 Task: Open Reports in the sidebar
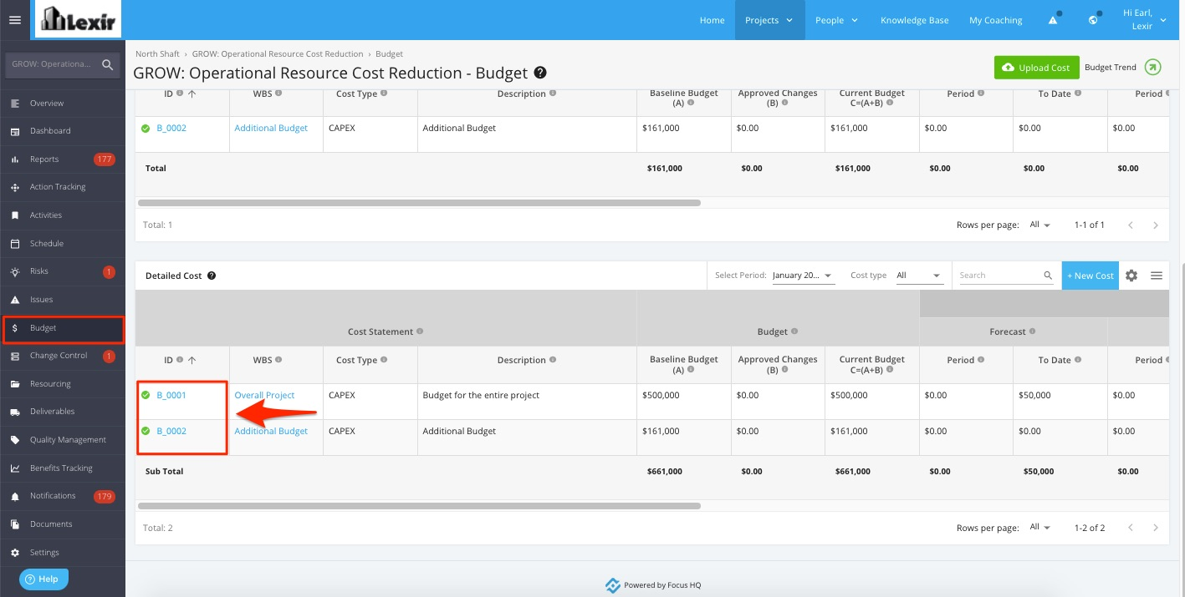pyautogui.click(x=63, y=159)
